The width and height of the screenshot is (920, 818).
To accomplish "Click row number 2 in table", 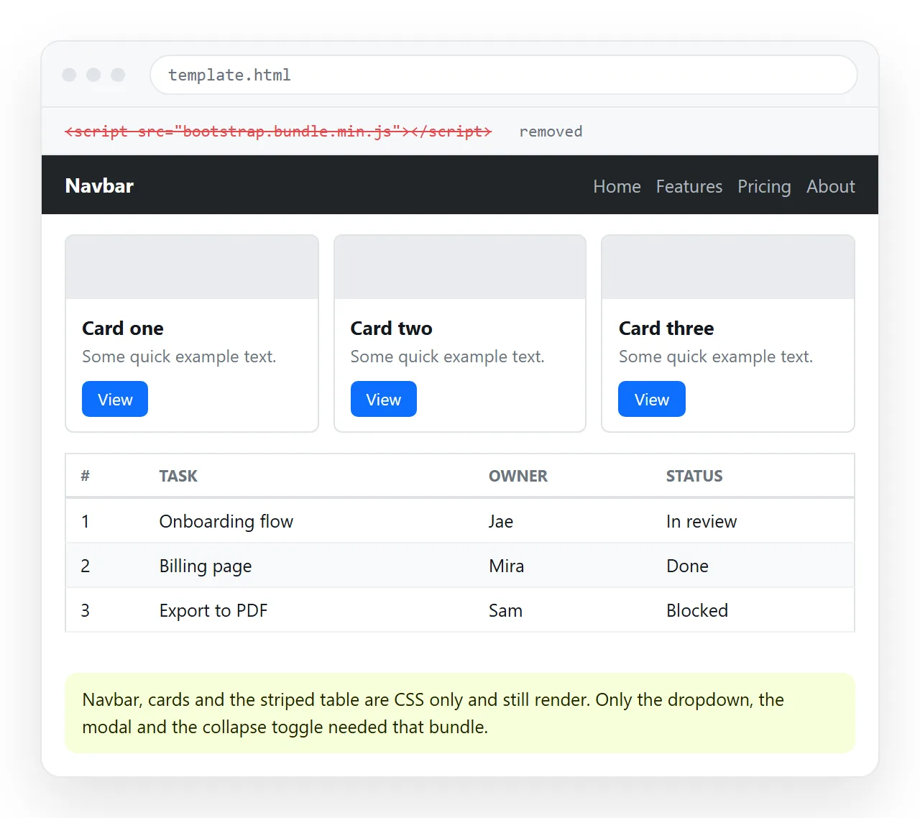I will tap(85, 566).
